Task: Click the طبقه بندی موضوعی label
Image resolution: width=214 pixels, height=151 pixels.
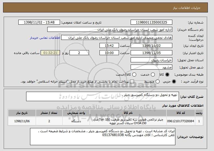Action: pos(189,75)
